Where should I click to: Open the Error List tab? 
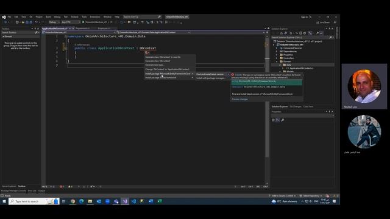(32, 190)
